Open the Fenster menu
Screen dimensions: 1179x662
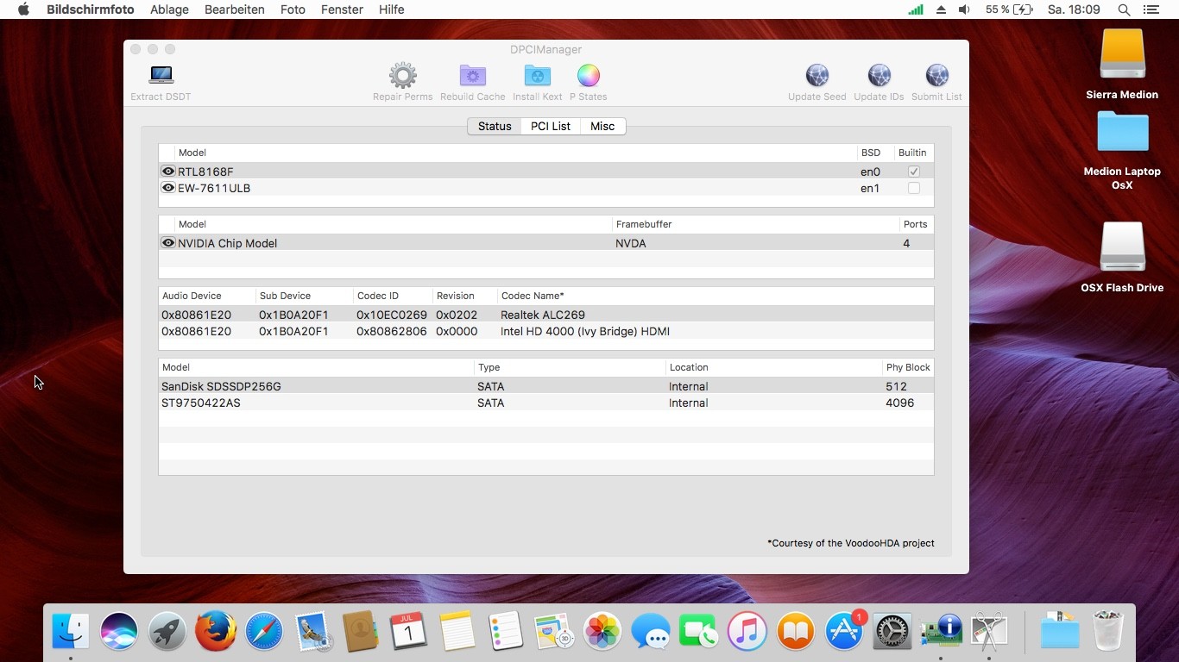click(342, 9)
